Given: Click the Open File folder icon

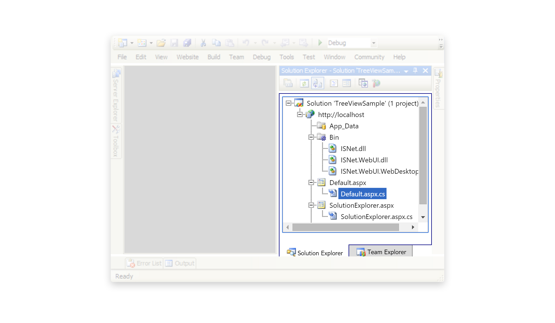Looking at the screenshot, I should coord(161,43).
